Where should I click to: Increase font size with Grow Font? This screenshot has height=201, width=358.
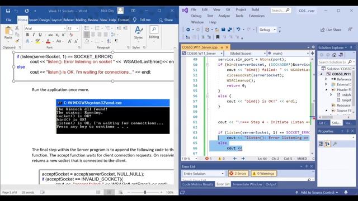tap(70, 41)
